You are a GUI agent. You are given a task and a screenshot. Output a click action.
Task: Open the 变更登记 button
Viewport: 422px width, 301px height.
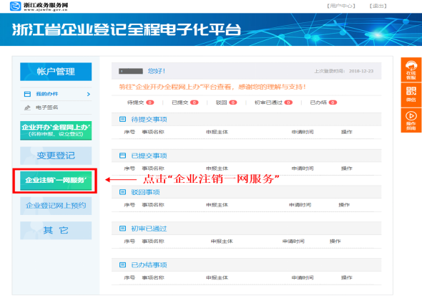point(56,156)
